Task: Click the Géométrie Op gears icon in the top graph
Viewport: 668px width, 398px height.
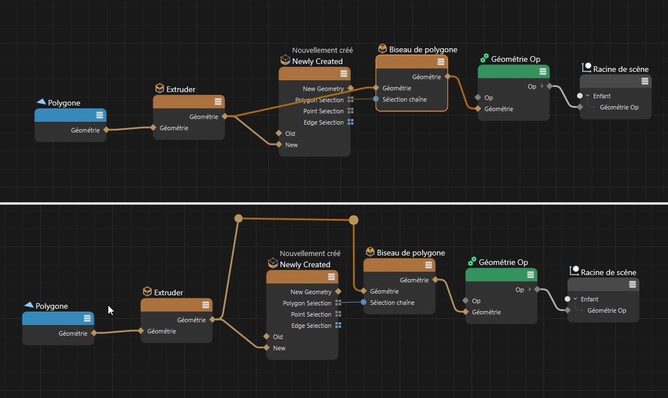Action: (484, 58)
